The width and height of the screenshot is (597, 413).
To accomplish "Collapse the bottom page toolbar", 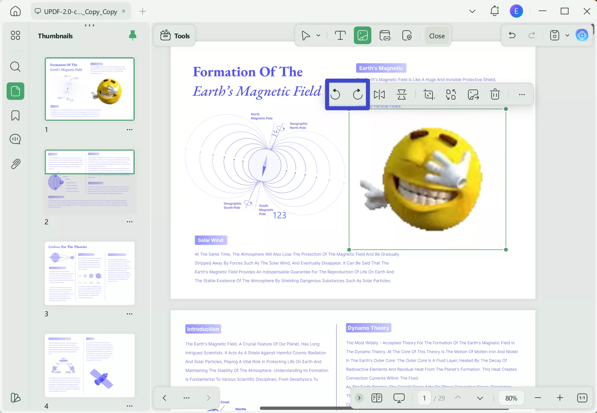I will click(x=359, y=398).
